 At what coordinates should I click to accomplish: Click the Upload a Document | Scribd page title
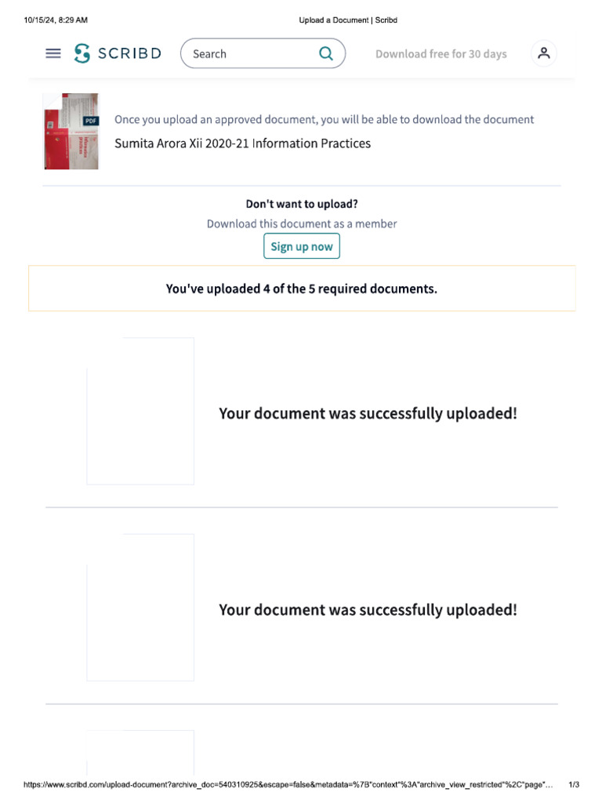(x=348, y=20)
